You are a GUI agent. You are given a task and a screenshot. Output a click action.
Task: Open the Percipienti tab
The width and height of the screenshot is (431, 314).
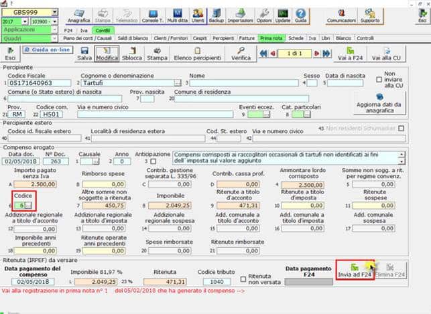pyautogui.click(x=223, y=38)
